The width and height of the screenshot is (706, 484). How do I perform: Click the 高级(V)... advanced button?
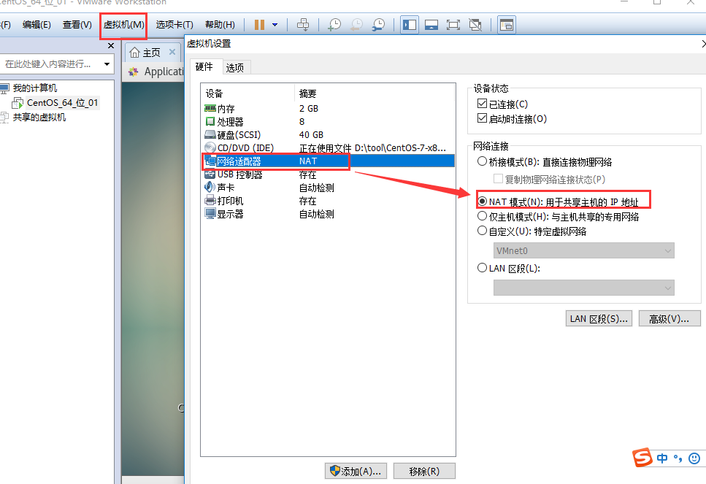(669, 318)
